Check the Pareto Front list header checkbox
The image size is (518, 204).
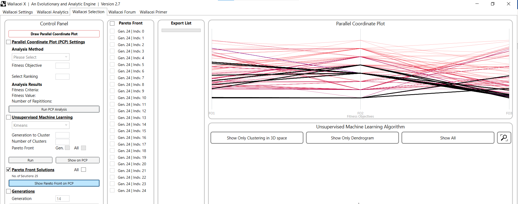click(x=112, y=23)
